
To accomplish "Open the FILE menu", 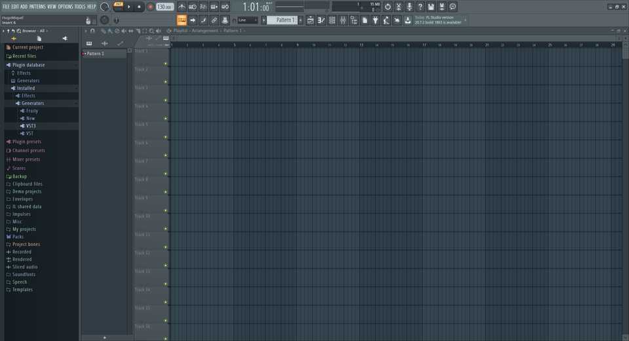I will coord(6,7).
